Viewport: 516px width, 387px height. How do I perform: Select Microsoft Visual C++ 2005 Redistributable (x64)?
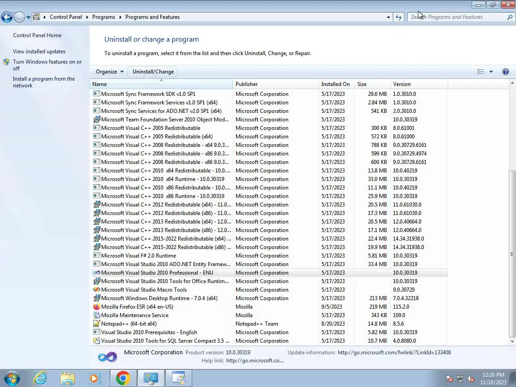269,137
